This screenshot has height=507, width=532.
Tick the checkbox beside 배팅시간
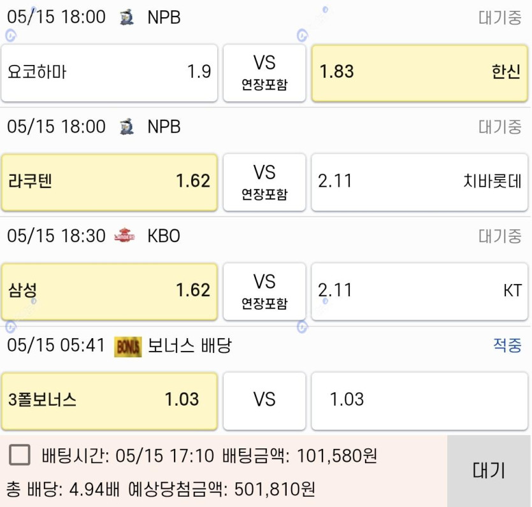pos(20,454)
